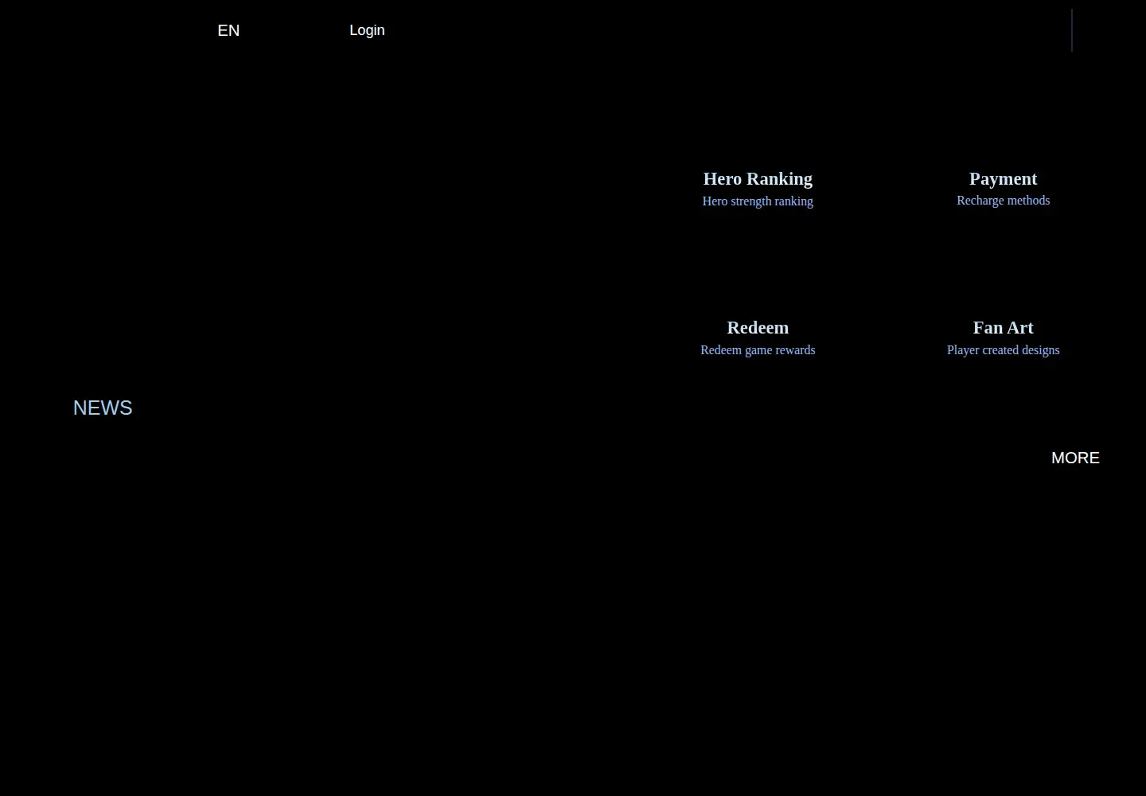Open the Hero Ranking page
This screenshot has width=1146, height=796.
click(758, 178)
